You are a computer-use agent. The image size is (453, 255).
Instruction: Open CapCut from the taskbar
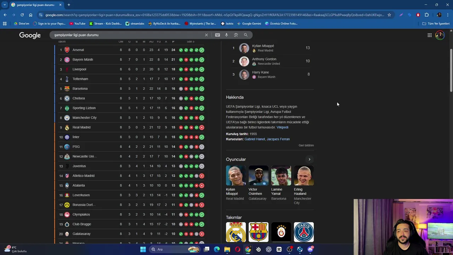(279, 249)
